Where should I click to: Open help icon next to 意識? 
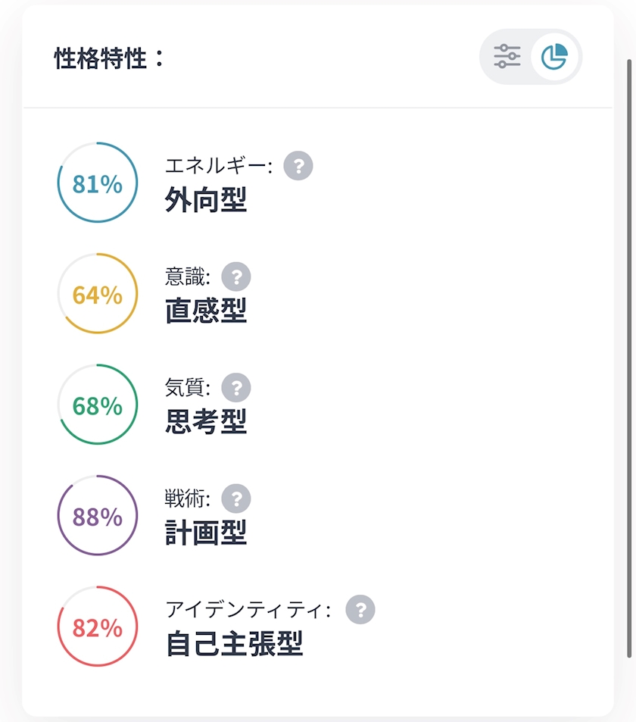(x=236, y=277)
